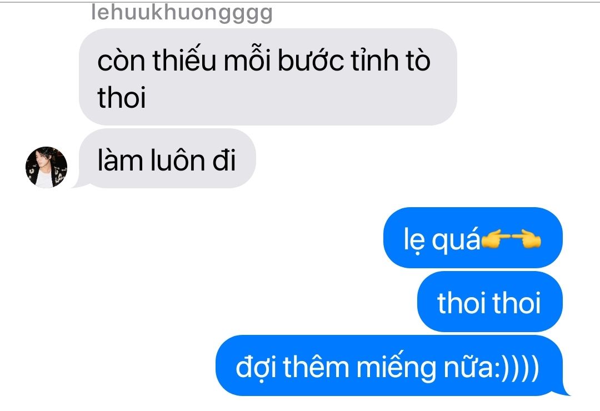The height and width of the screenshot is (411, 600).
Task: Click the word 'mỗi' in the gray bubble
Action: (247, 61)
